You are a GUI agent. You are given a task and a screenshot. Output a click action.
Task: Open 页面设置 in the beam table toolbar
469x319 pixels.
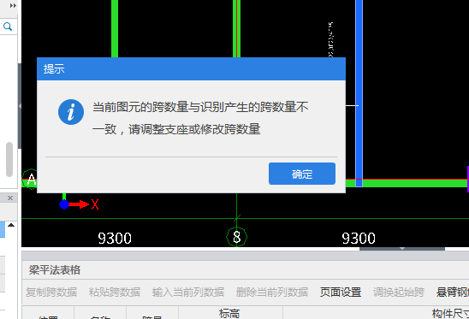(341, 292)
